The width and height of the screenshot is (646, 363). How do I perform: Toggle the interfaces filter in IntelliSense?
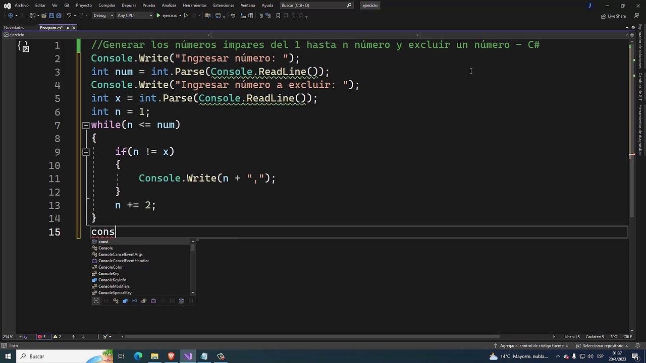[x=134, y=301]
